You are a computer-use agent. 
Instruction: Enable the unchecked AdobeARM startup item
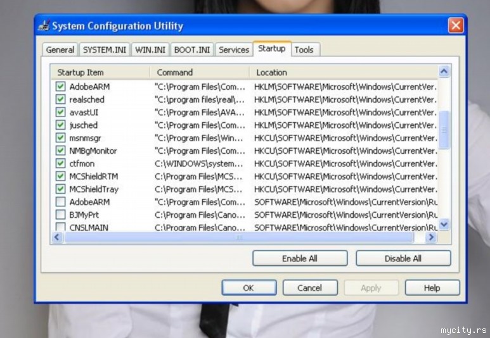point(60,202)
